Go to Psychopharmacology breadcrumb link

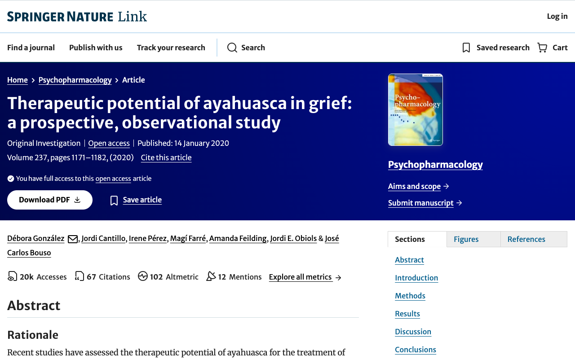(x=75, y=80)
